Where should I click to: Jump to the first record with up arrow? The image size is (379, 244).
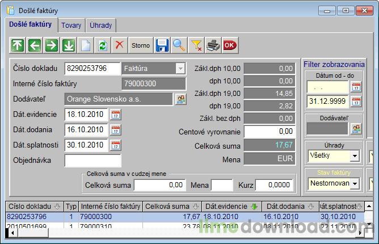coord(18,45)
